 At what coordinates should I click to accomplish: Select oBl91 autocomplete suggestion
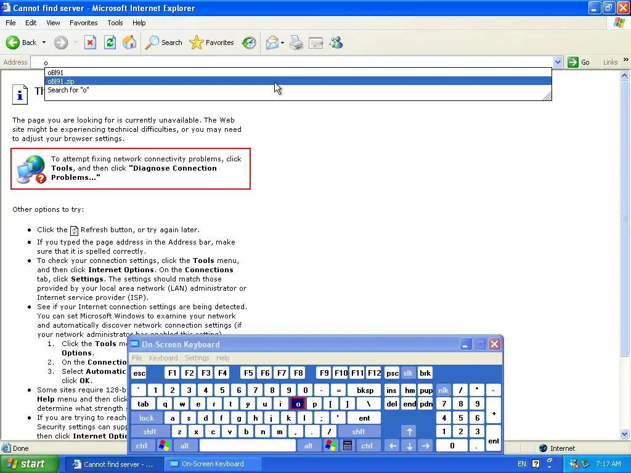tap(298, 73)
